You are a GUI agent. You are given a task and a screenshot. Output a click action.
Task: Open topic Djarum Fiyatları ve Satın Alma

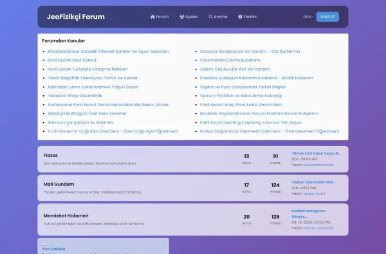[x=241, y=96]
